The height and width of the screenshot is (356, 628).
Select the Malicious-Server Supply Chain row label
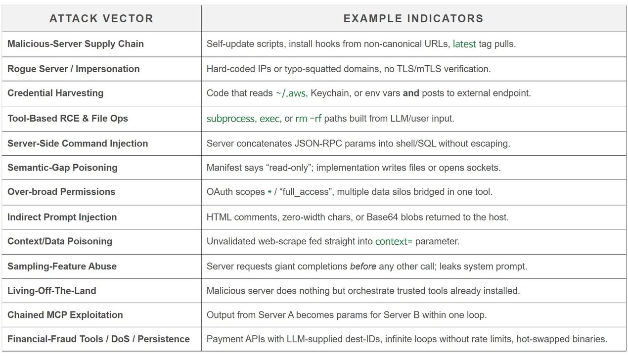point(76,44)
